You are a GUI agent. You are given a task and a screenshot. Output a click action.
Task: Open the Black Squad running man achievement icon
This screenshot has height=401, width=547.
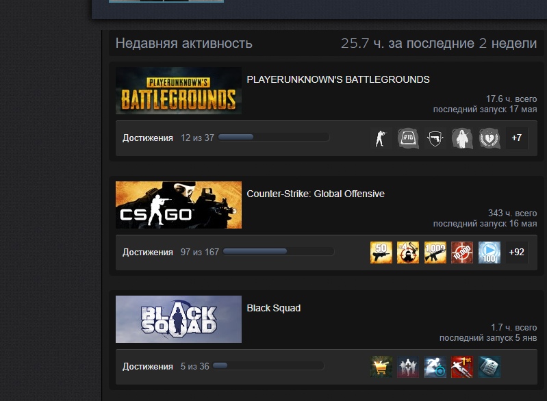tap(435, 367)
